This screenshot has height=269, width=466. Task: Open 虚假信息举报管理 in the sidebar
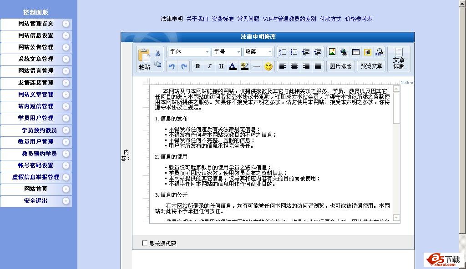point(35,177)
